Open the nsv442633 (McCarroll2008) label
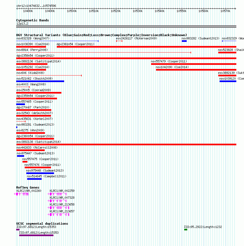244x246 pixels. coord(37,148)
